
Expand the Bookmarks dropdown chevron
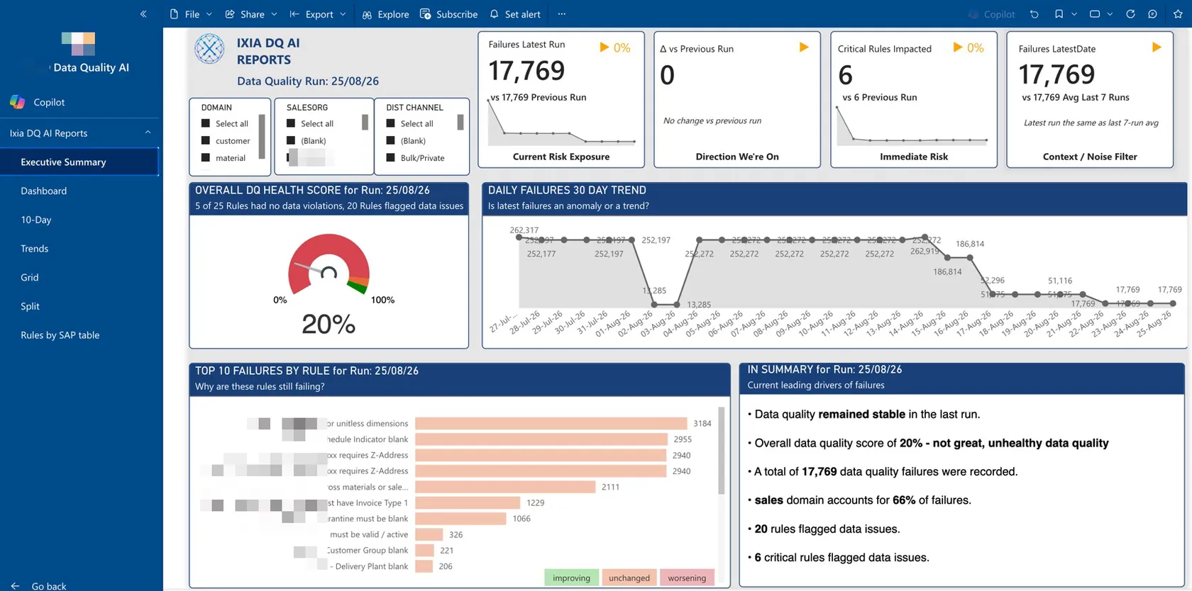click(1074, 14)
